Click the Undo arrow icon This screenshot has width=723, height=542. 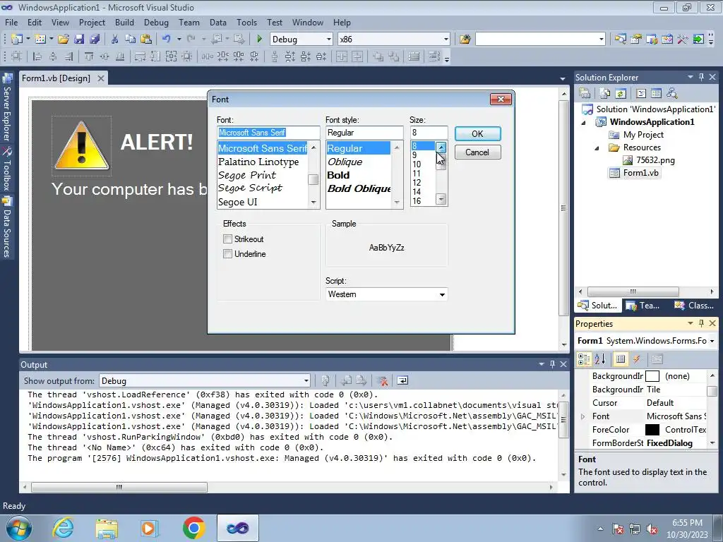pyautogui.click(x=167, y=40)
